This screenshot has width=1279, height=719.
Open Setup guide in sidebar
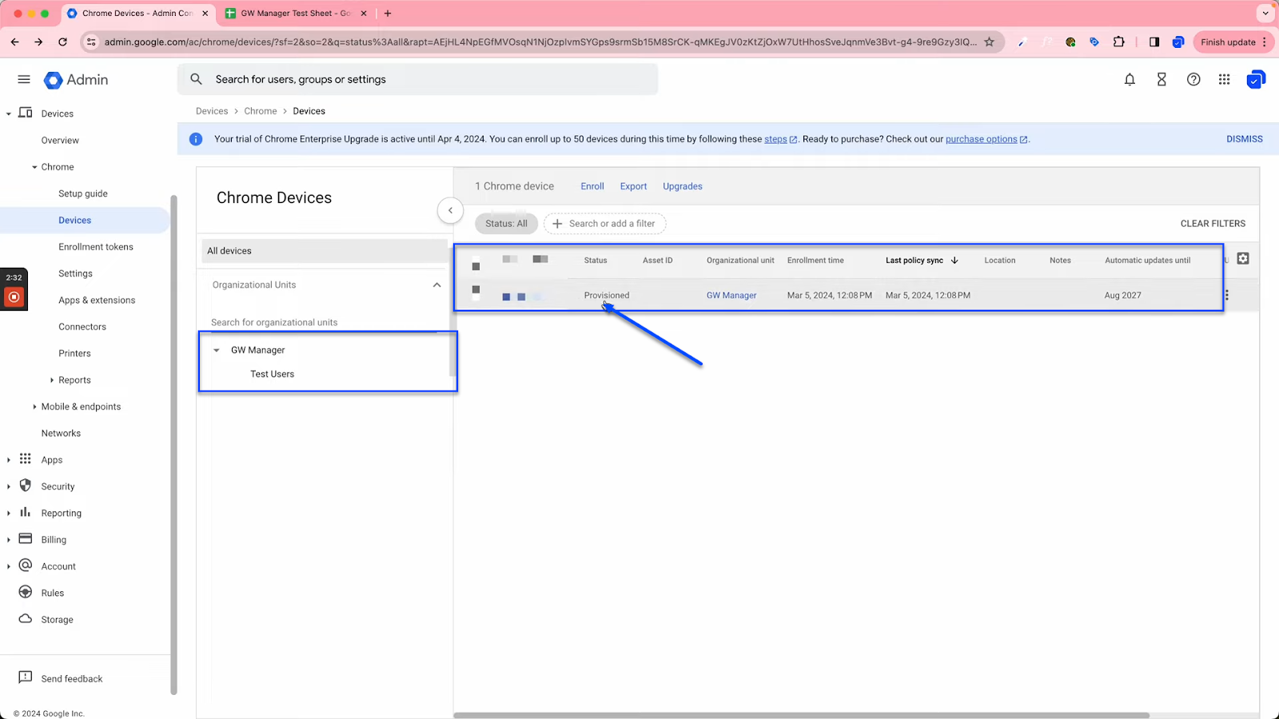pos(83,193)
